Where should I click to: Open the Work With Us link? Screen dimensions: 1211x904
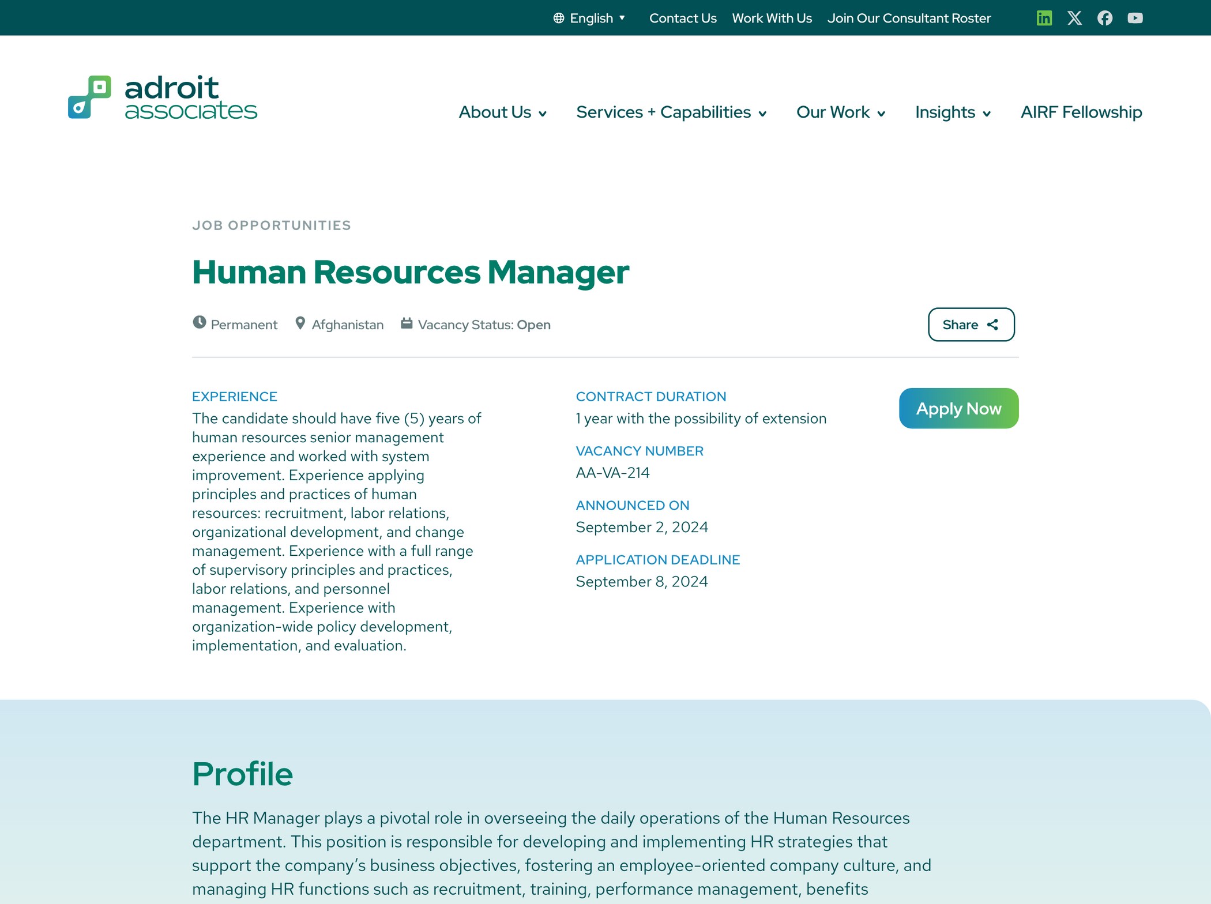pyautogui.click(x=772, y=18)
